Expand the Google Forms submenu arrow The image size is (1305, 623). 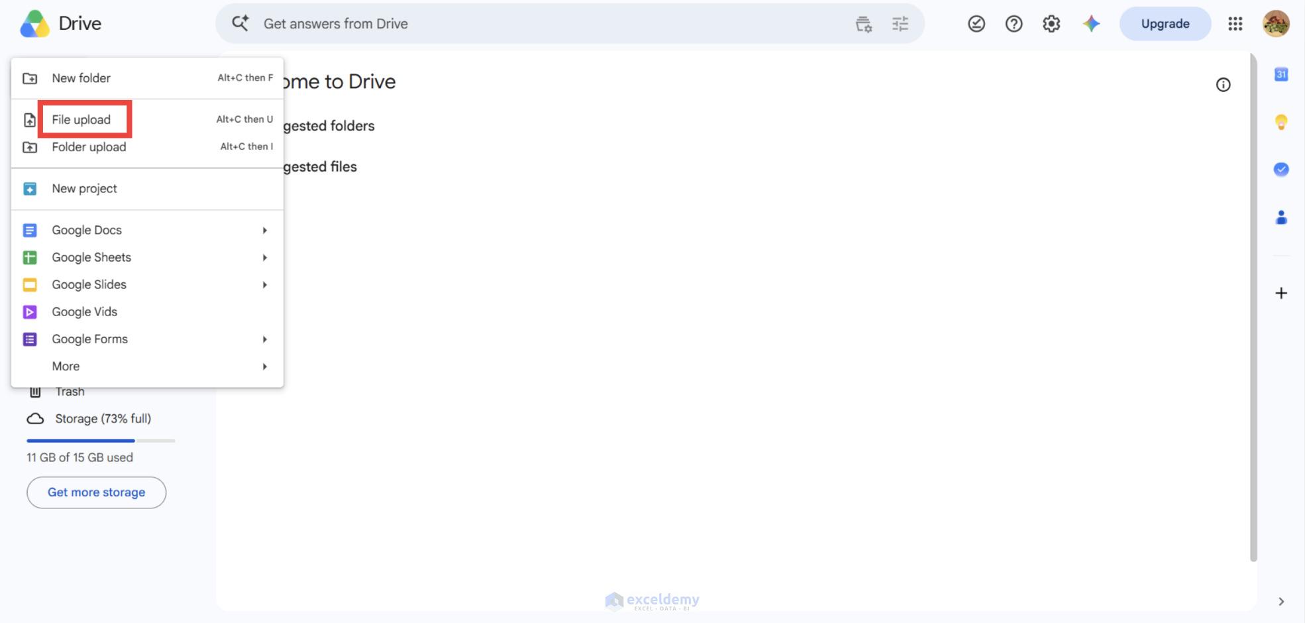(x=264, y=339)
